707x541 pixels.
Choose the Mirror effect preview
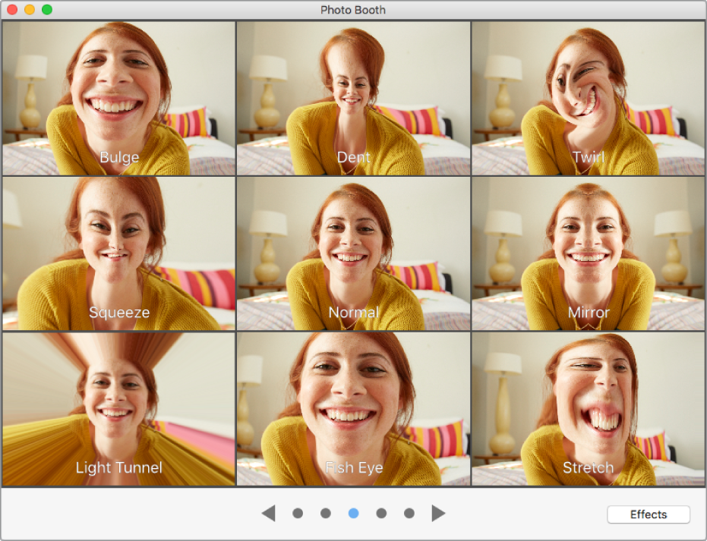pyautogui.click(x=588, y=253)
